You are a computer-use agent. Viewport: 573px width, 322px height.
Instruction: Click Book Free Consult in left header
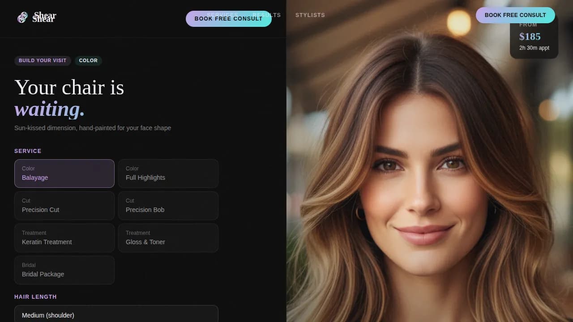tap(229, 19)
